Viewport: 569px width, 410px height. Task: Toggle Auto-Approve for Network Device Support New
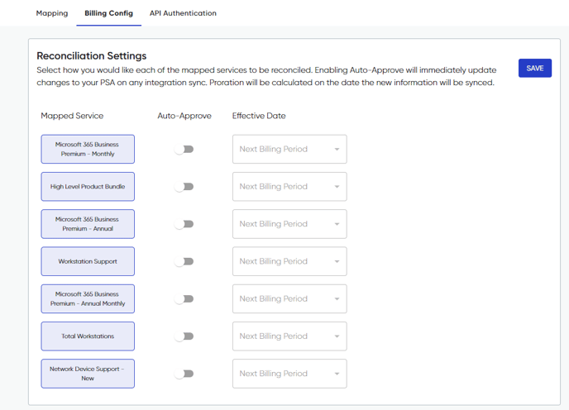tap(184, 374)
